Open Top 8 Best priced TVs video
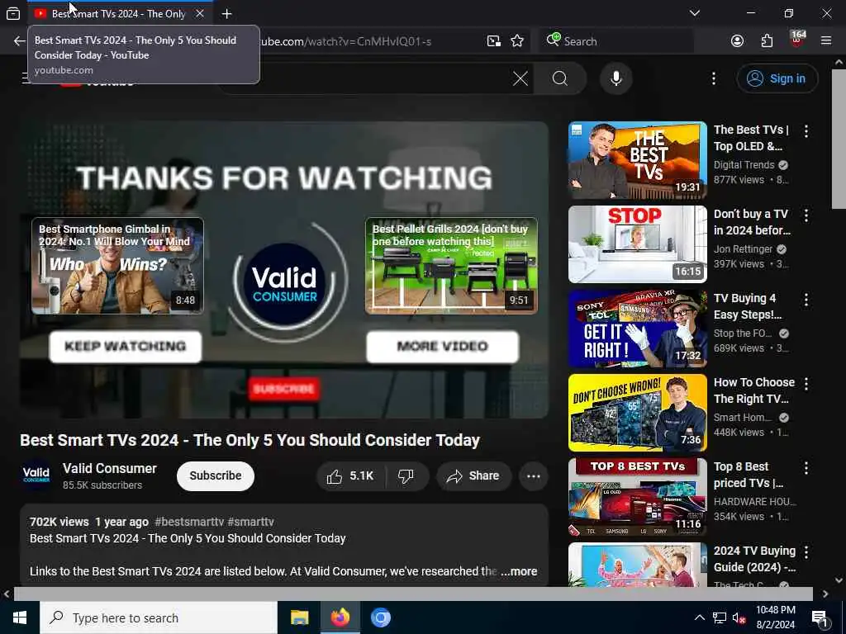846x634 pixels. pyautogui.click(x=637, y=496)
